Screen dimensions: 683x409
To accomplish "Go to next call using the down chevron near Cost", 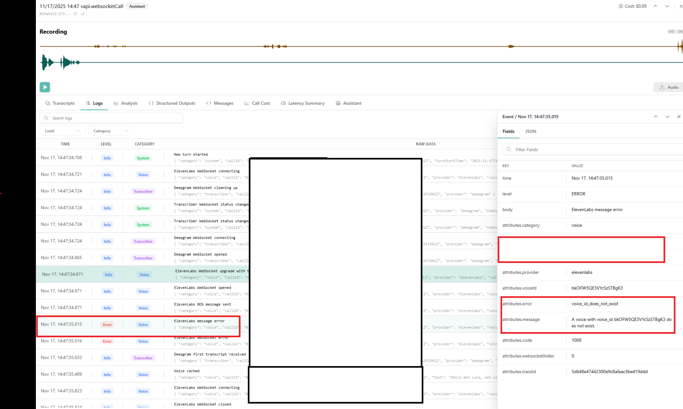I will 667,6.
